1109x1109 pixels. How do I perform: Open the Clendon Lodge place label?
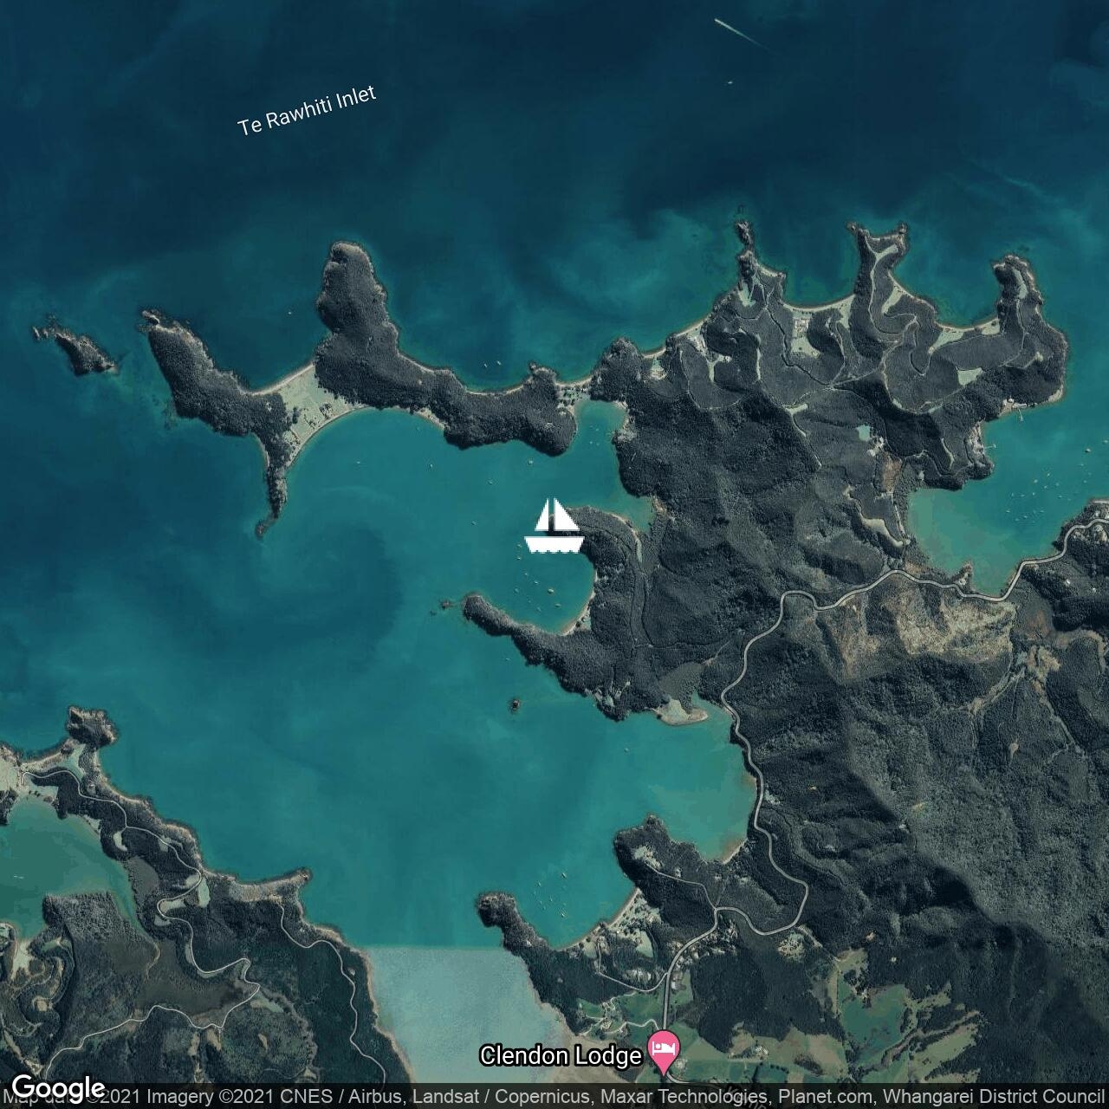pos(560,1055)
